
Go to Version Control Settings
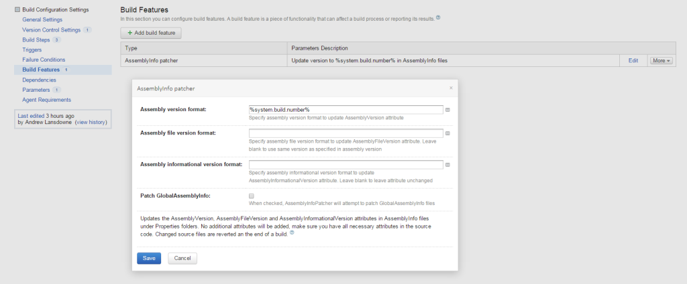51,29
